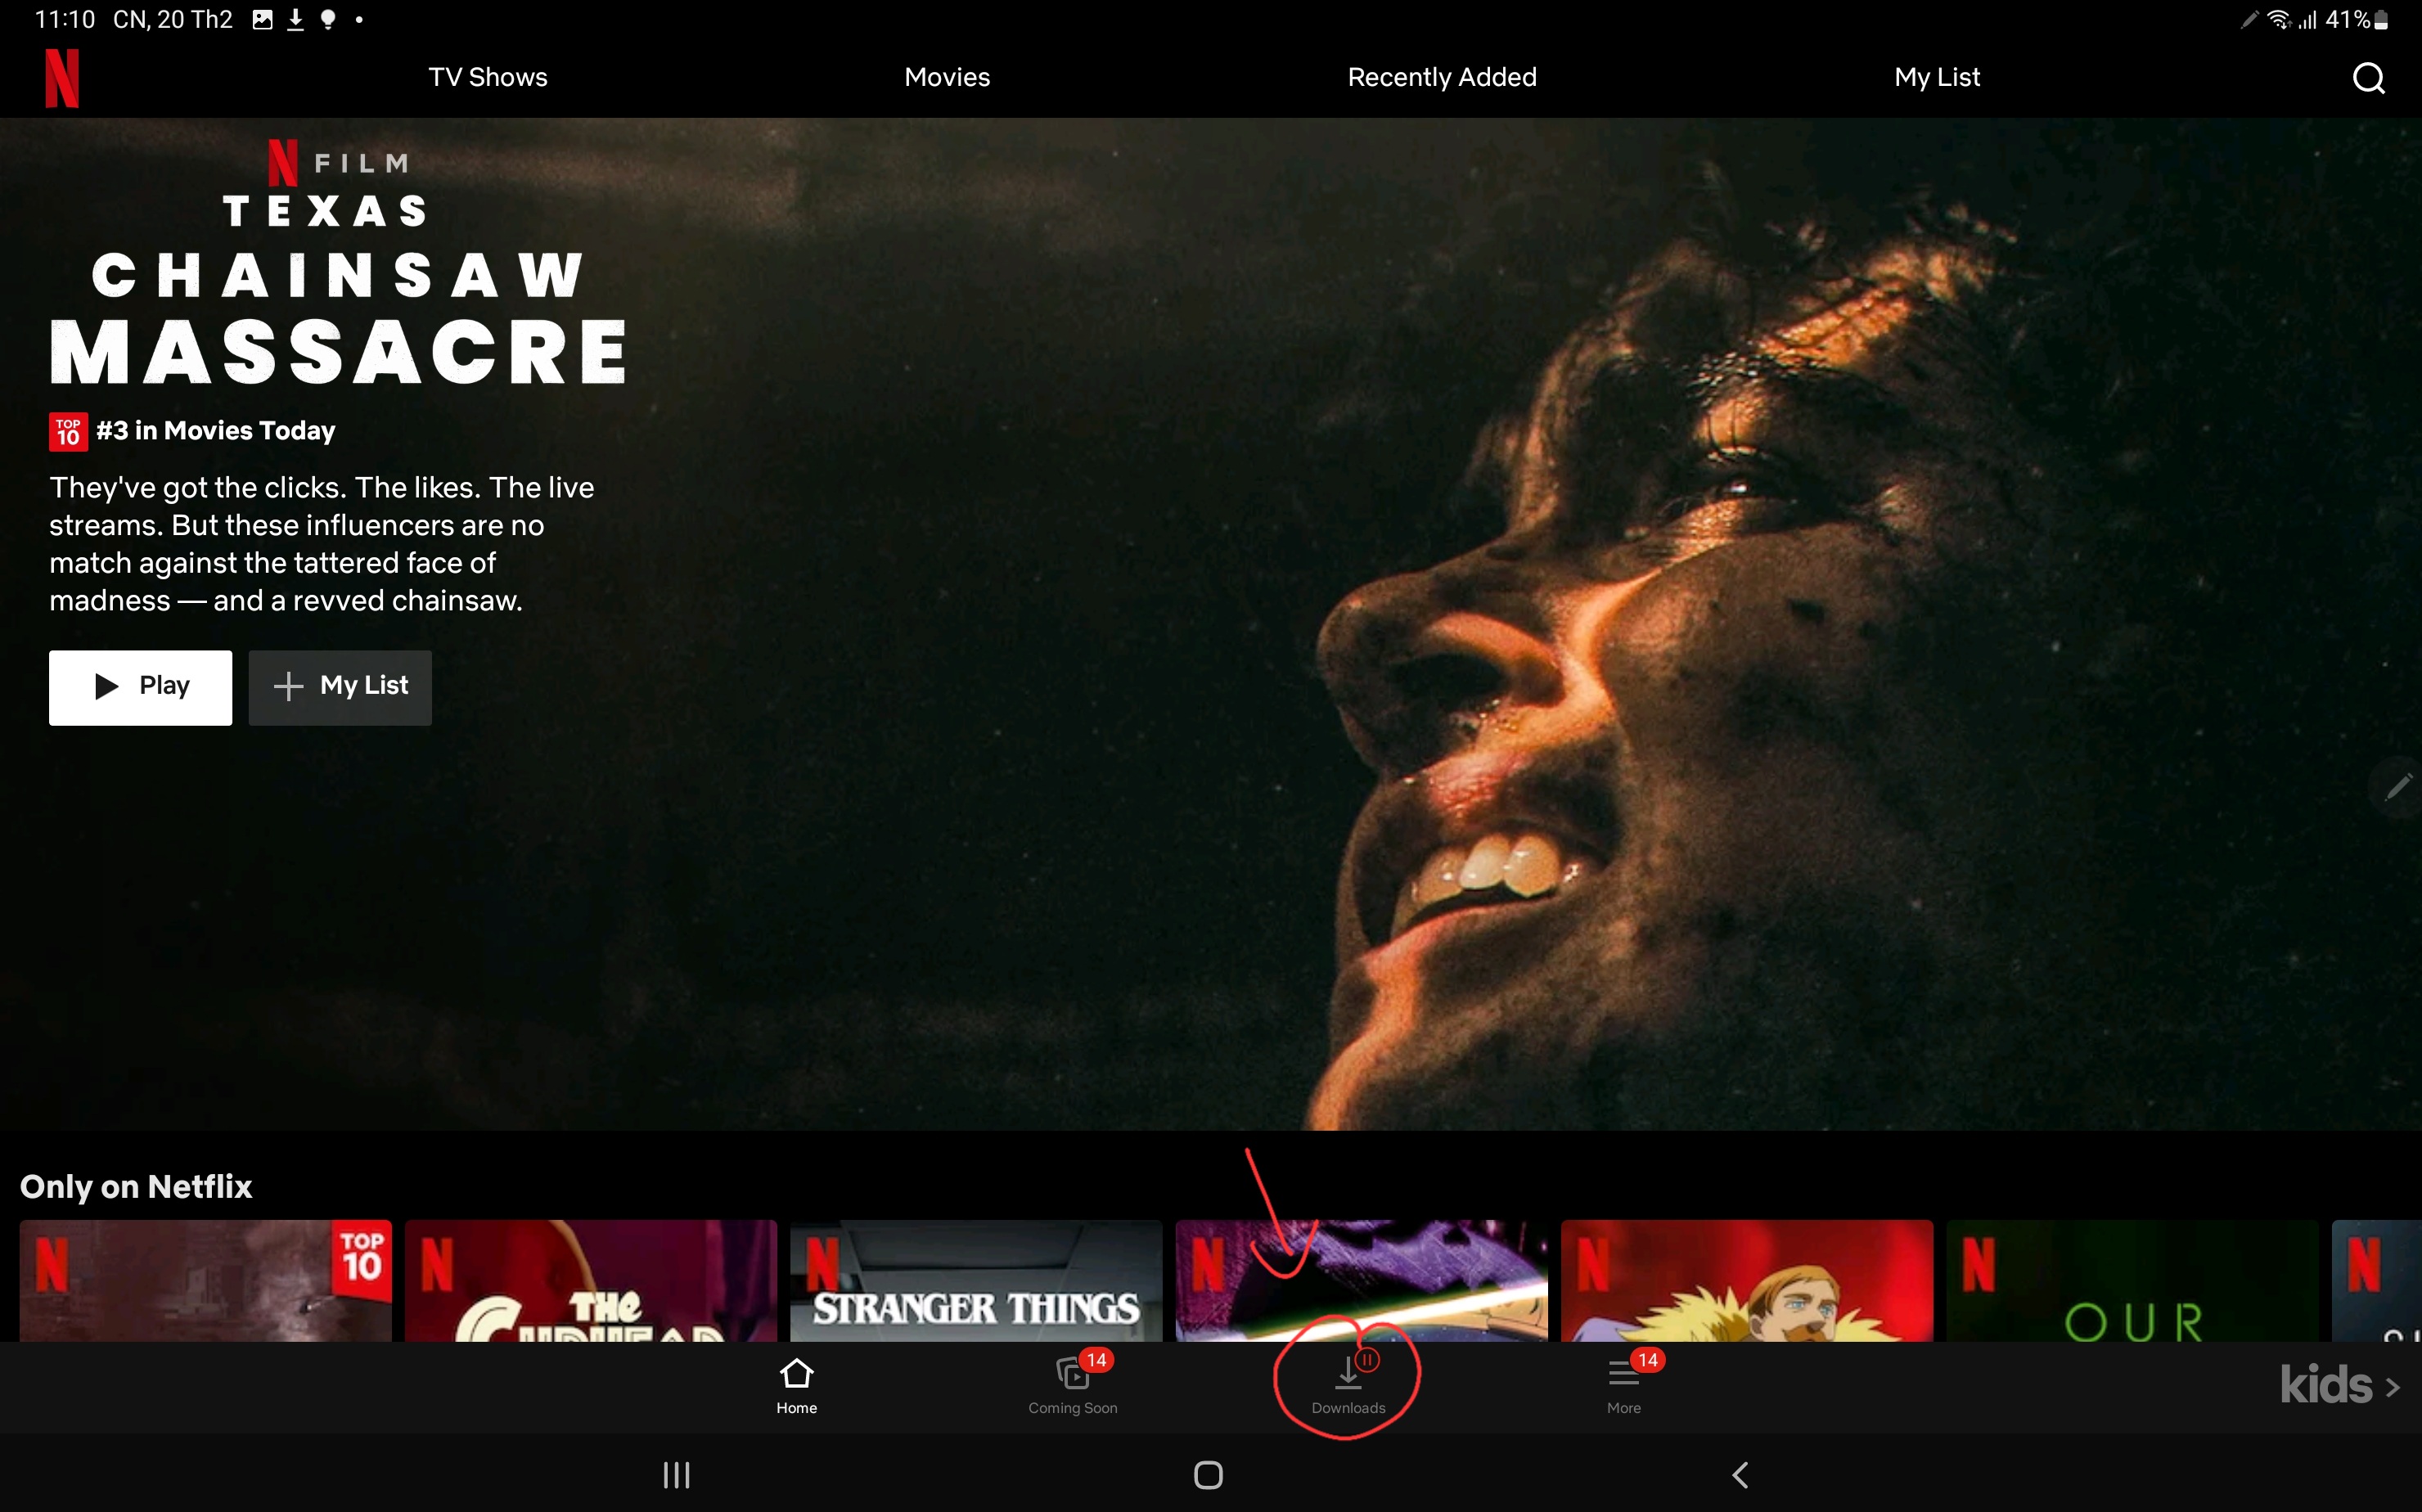Viewport: 2422px width, 1512px height.
Task: Tap the film synopsis text
Action: (322, 544)
